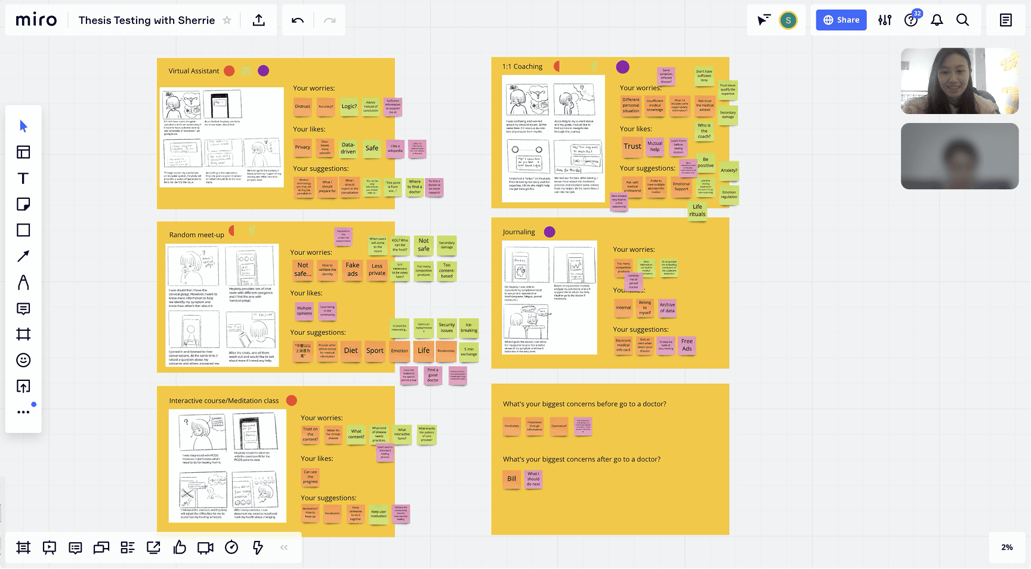The width and height of the screenshot is (1031, 569).
Task: Open the activity lightning bolt icon
Action: [258, 548]
